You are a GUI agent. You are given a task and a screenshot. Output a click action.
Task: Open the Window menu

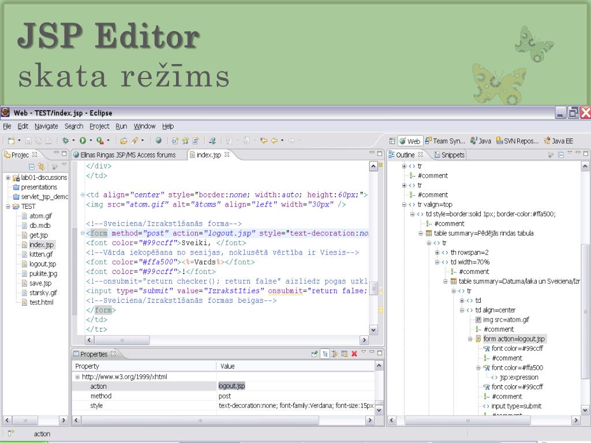tap(144, 126)
